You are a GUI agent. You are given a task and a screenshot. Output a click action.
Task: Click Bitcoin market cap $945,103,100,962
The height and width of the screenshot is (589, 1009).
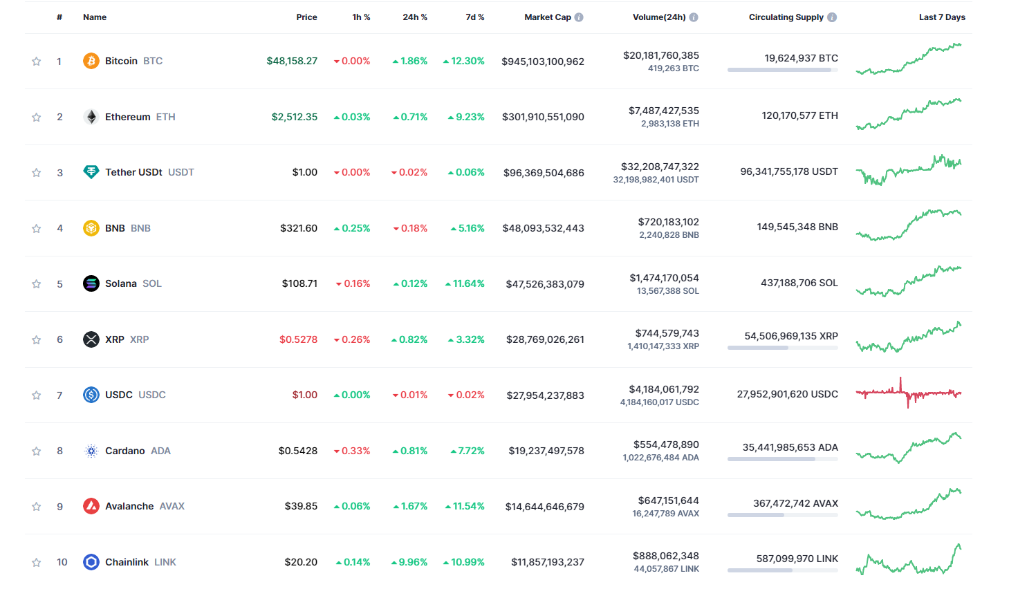click(543, 62)
